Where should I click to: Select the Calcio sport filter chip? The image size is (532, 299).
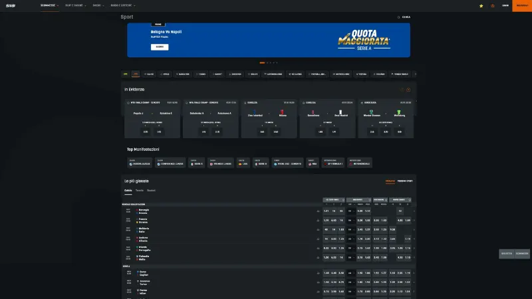click(x=149, y=74)
